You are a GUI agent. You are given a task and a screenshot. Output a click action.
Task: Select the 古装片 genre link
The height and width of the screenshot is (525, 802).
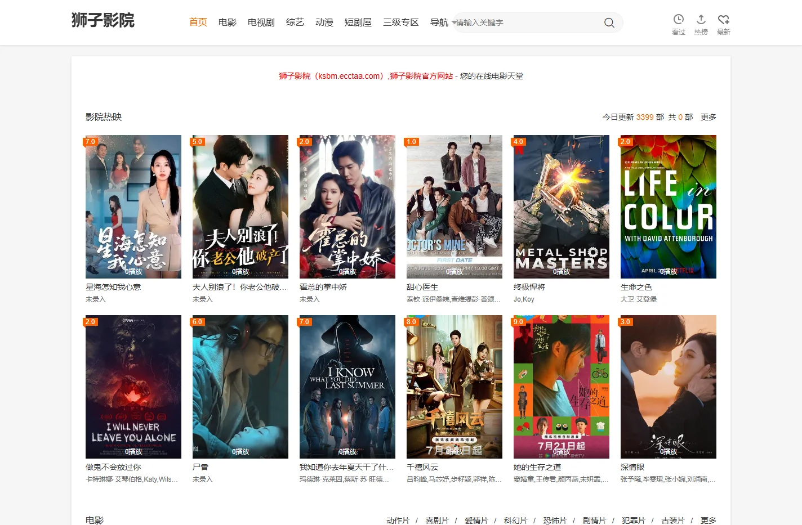[x=673, y=520]
